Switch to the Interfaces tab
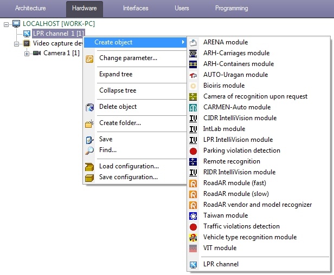 click(136, 9)
